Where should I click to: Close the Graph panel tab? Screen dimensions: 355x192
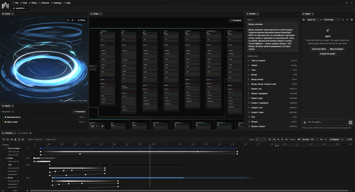pyautogui.click(x=101, y=14)
